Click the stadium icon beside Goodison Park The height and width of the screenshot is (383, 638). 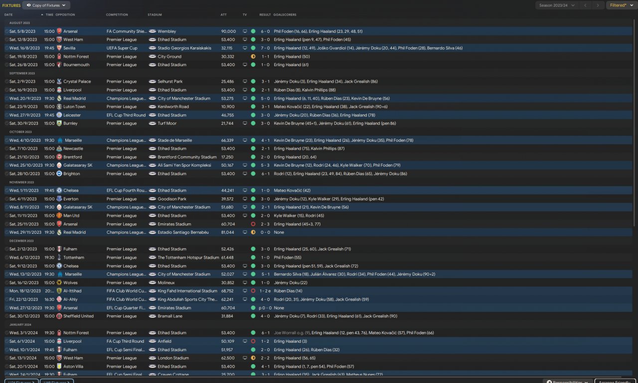(x=153, y=199)
